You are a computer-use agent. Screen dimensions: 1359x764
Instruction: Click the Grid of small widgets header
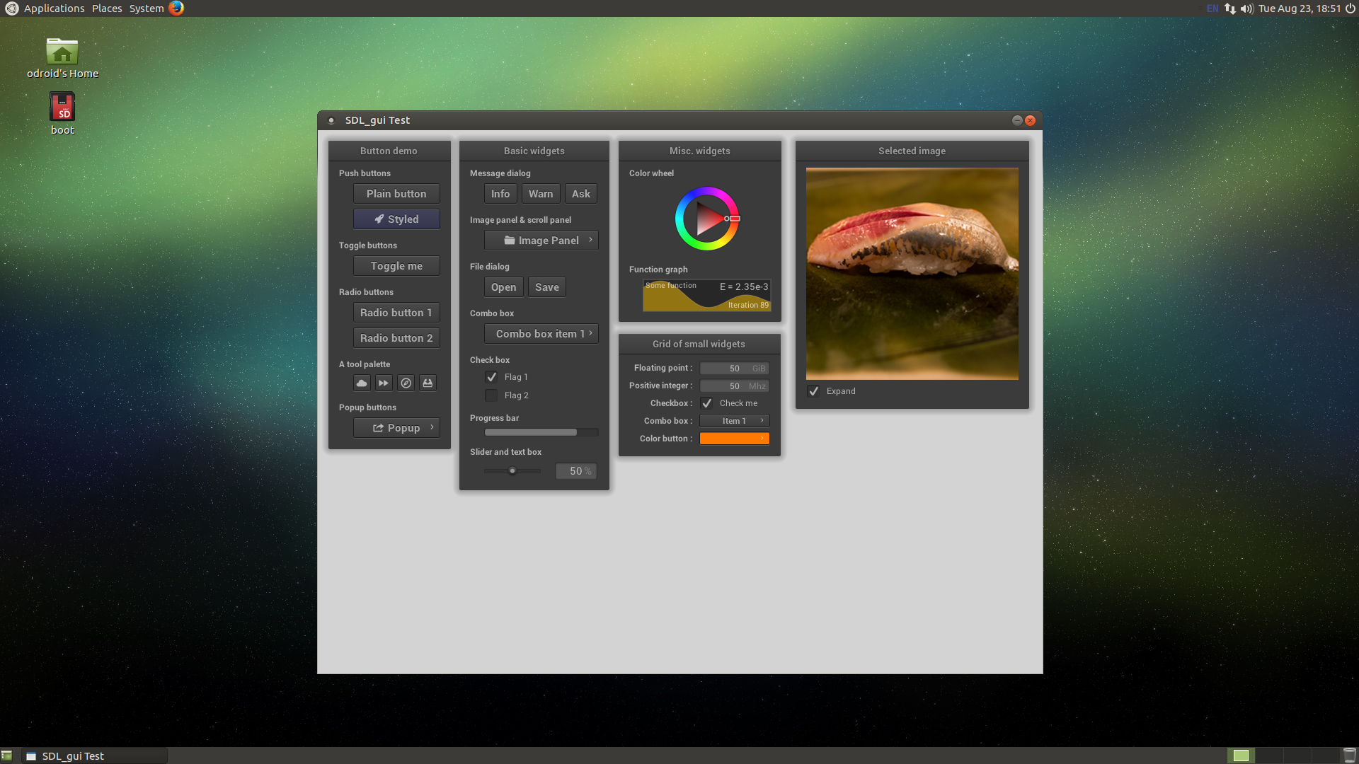click(x=699, y=344)
